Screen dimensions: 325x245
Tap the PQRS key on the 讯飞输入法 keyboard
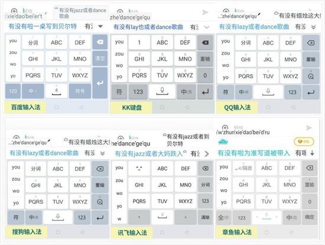pos(139,201)
